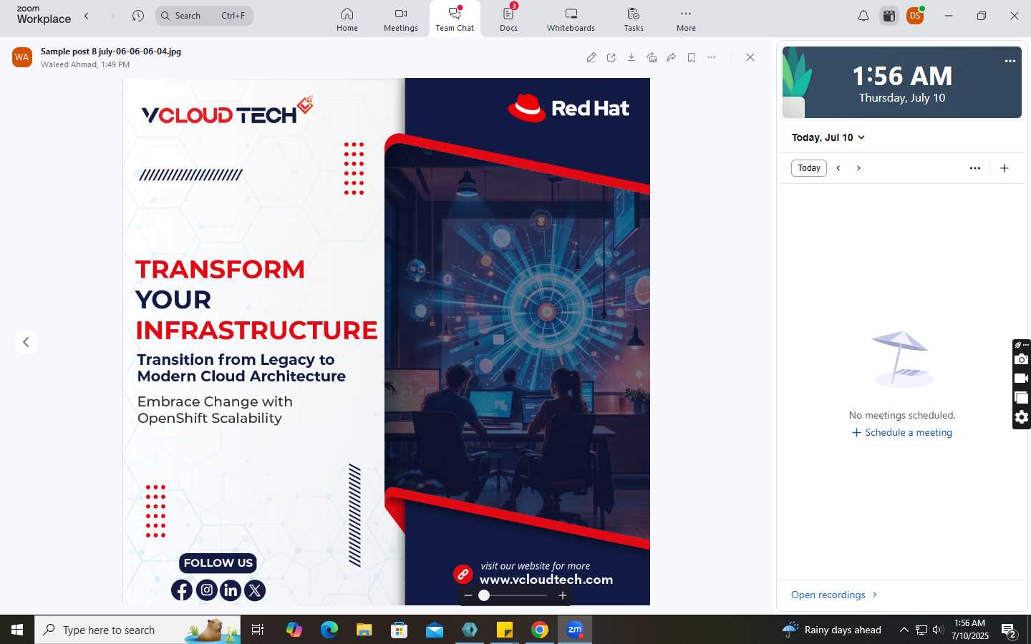The height and width of the screenshot is (644, 1031).
Task: Go to the Tasks tab
Action: click(x=634, y=19)
